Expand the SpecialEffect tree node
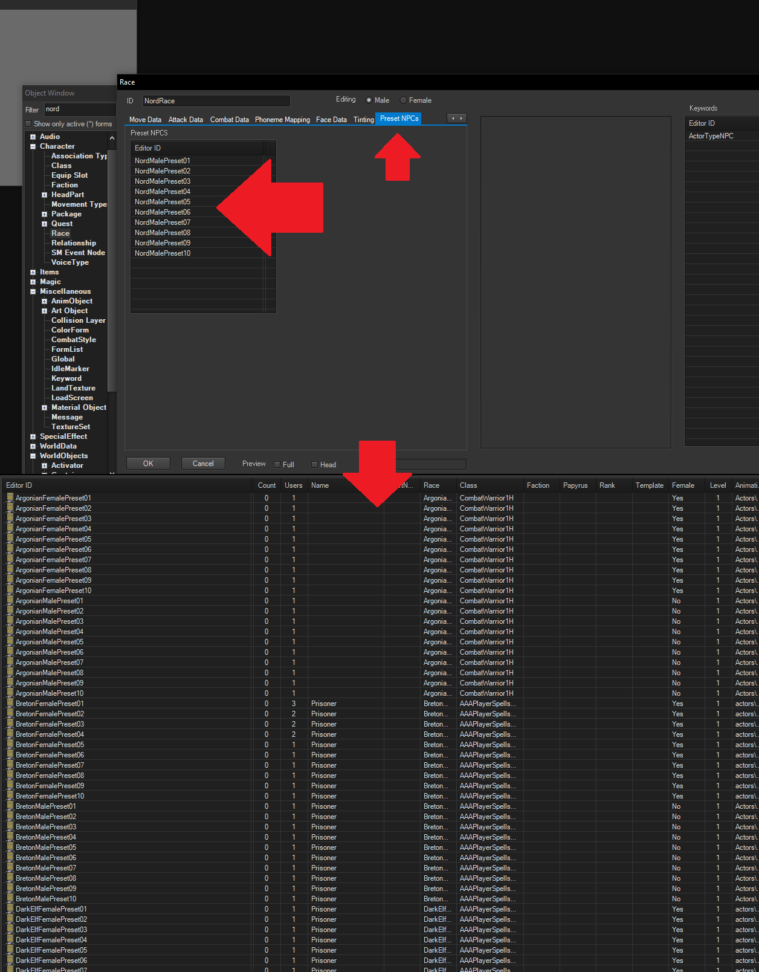759x972 pixels. coord(33,437)
